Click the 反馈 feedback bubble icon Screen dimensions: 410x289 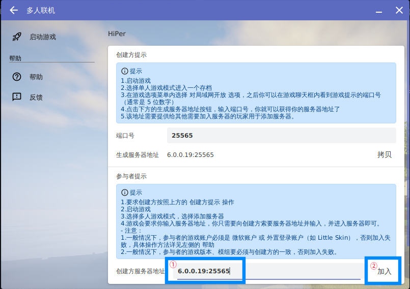(x=17, y=97)
